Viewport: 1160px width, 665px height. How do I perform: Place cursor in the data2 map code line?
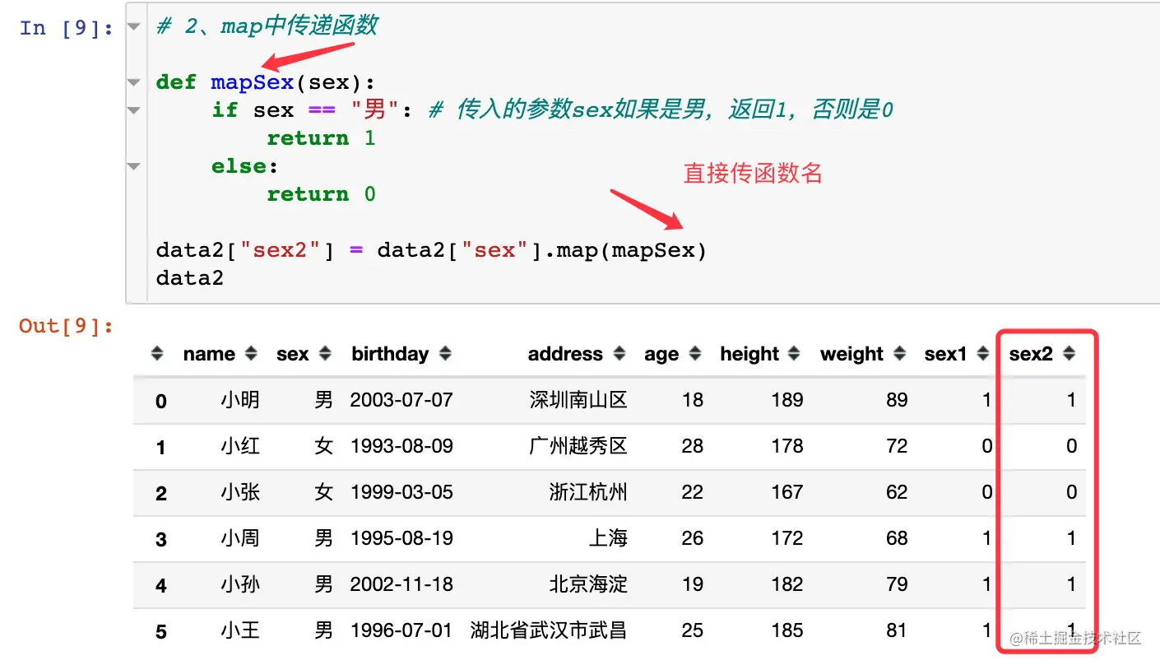tap(431, 249)
